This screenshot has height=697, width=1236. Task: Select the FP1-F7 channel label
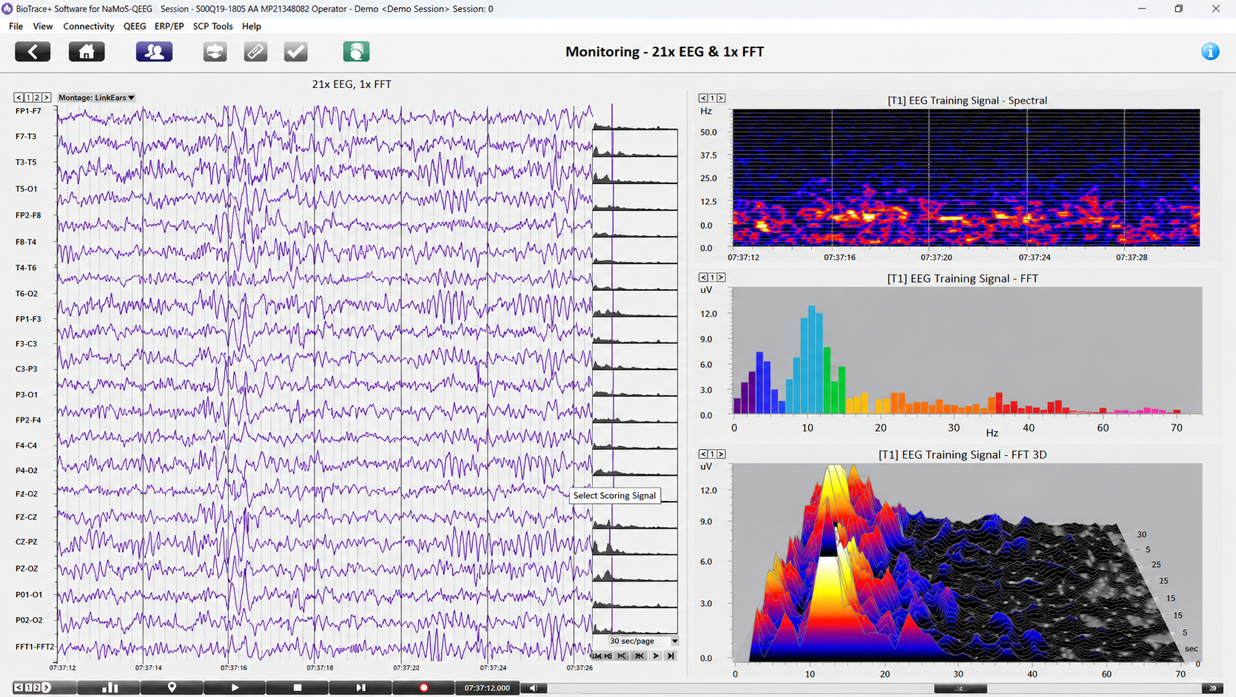click(x=28, y=111)
